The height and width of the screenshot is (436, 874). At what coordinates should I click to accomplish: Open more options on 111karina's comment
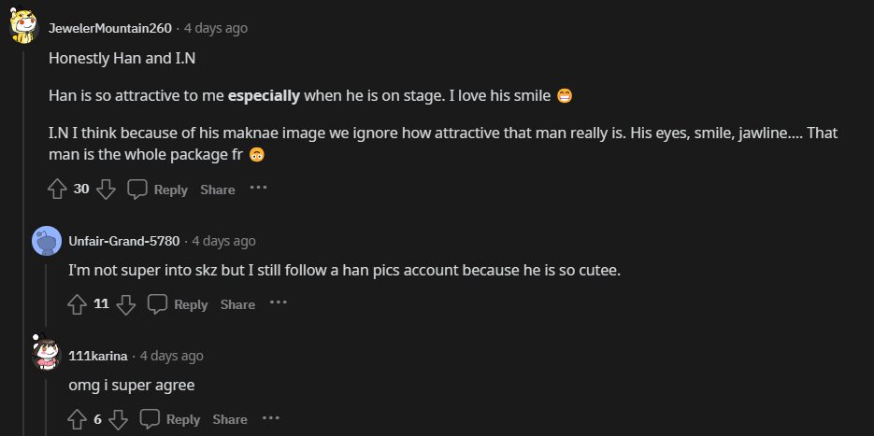tap(271, 418)
